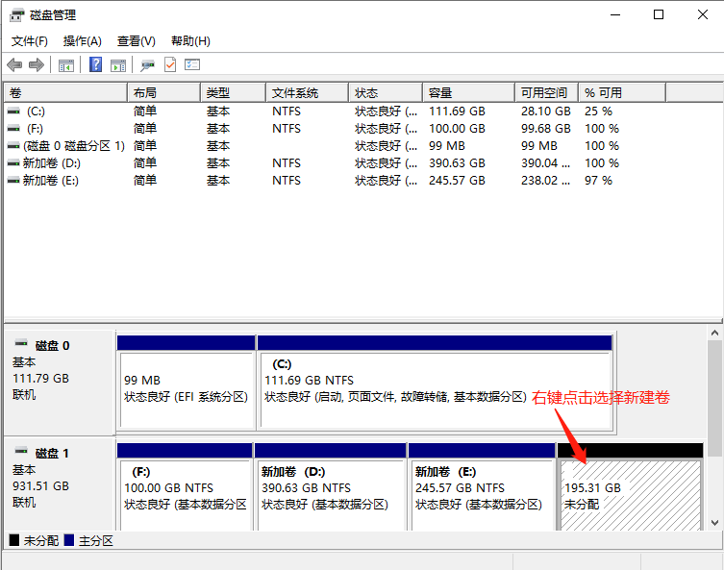Click the Back arrow toolbar icon
Screen dimensions: 724x570
coord(14,65)
